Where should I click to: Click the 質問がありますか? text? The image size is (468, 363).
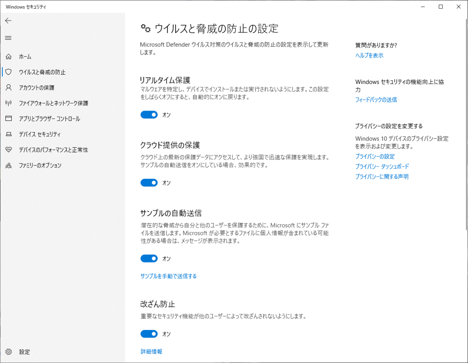coord(376,45)
